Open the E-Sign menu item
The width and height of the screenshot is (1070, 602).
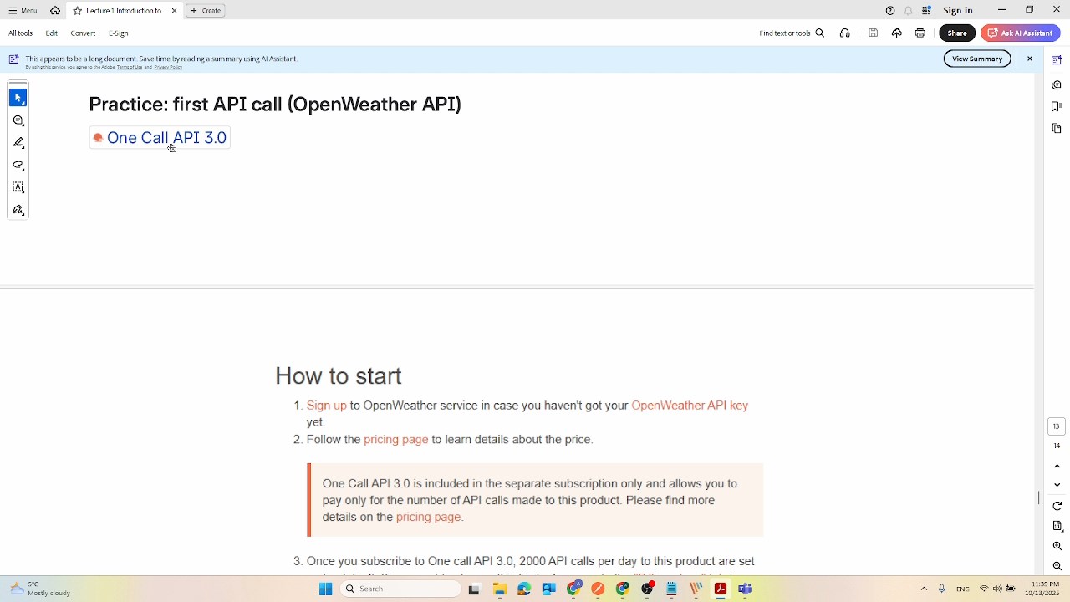tap(119, 33)
